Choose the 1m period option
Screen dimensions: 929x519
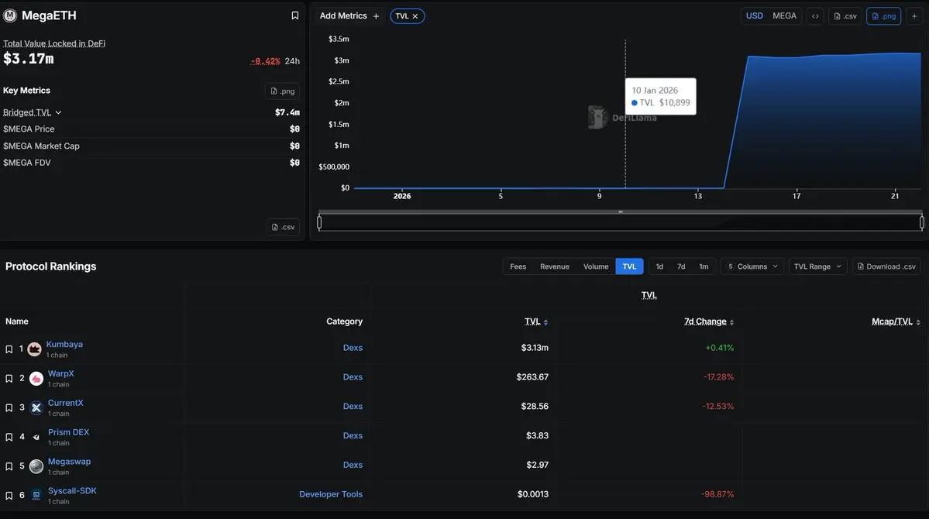coord(704,266)
